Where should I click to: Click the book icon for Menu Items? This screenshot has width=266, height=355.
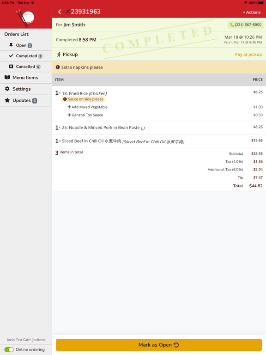tap(7, 78)
